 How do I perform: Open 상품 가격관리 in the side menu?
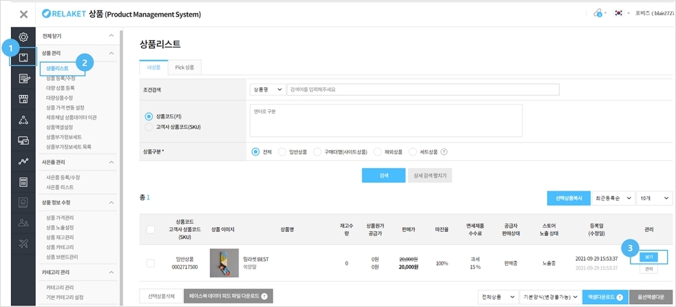click(60, 218)
